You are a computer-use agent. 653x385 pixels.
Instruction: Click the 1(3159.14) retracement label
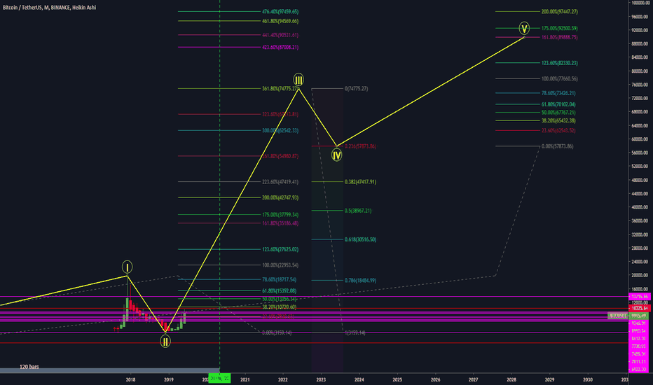355,333
